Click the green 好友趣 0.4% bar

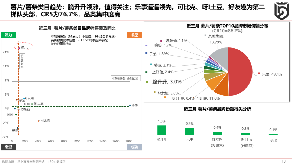point(217,133)
